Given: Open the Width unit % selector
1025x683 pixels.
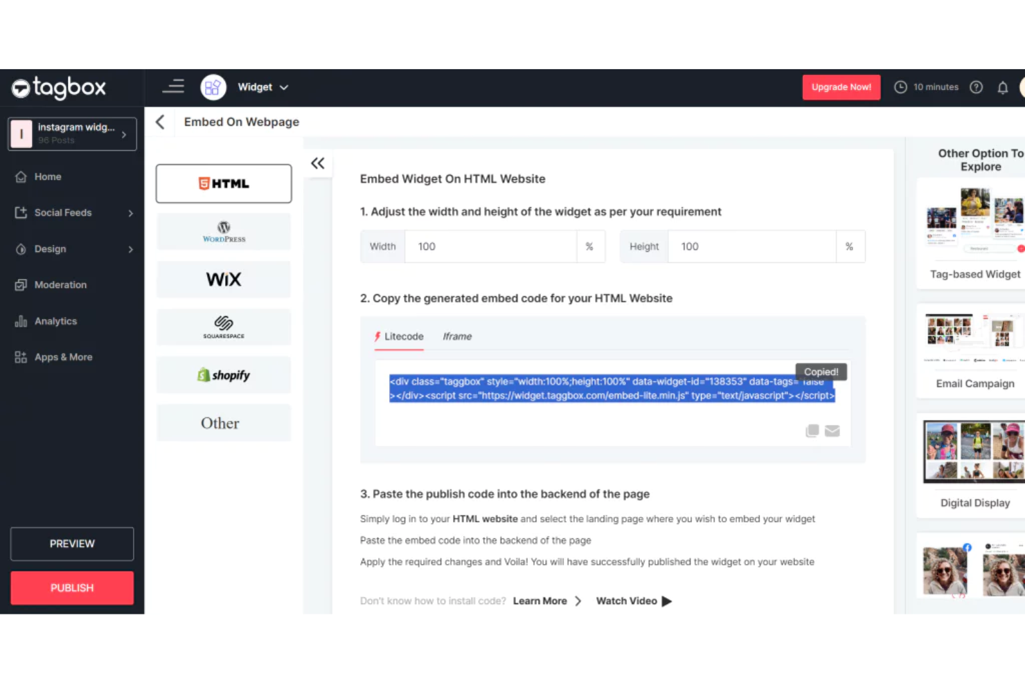Looking at the screenshot, I should click(590, 246).
